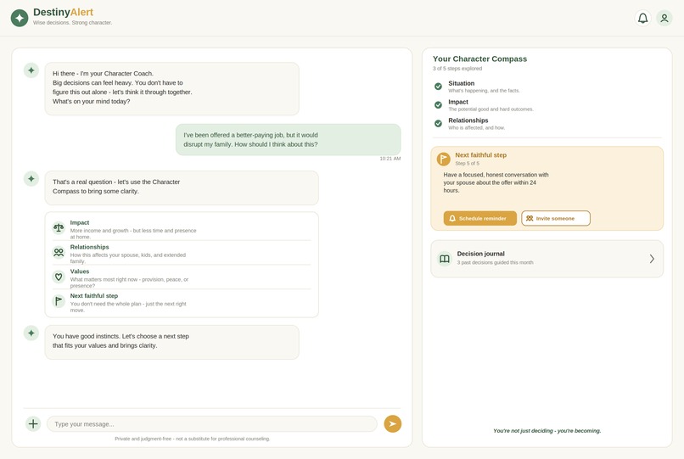Click '3 of 5 steps explored' text
Screen dimensions: 684x459
pos(457,69)
